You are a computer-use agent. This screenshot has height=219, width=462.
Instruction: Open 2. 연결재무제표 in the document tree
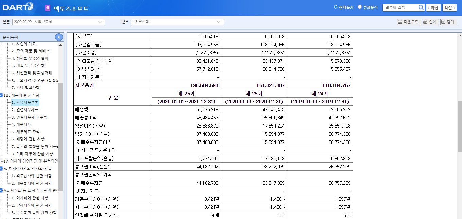[x=24, y=110]
